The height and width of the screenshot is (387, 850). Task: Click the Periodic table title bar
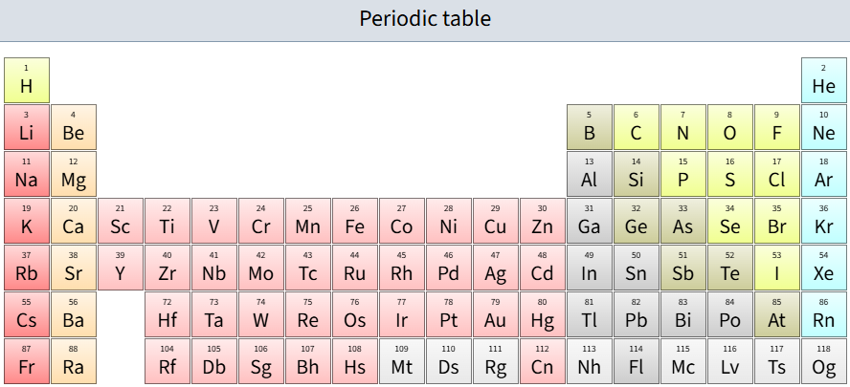point(425,19)
